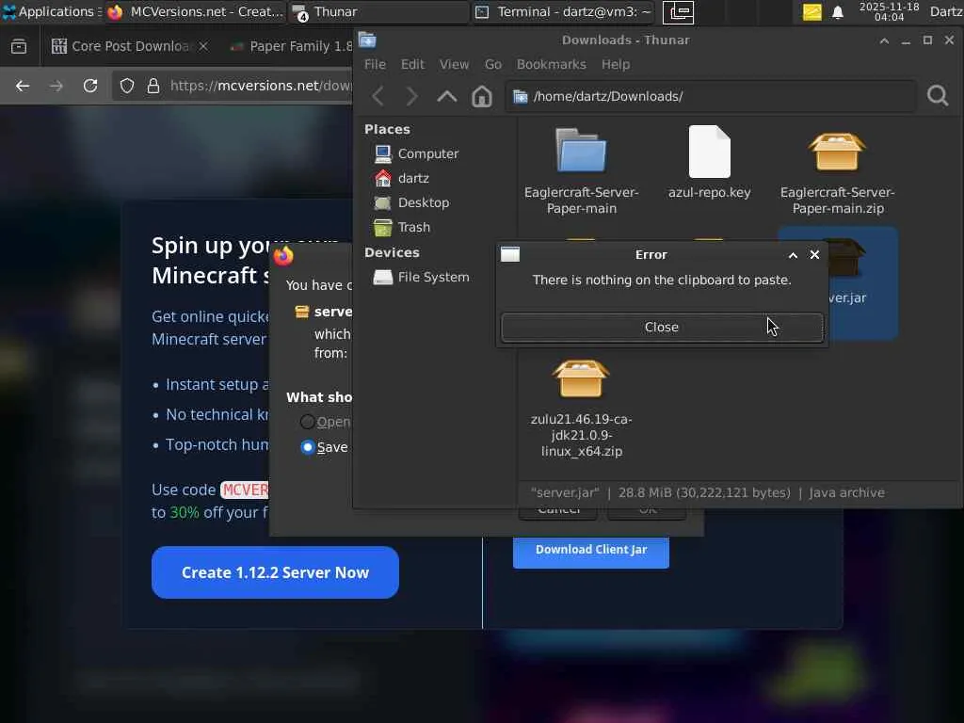Select zulu21.46.19-ca-jdk21.0.9-linux_x64.zip archive icon

point(581,378)
